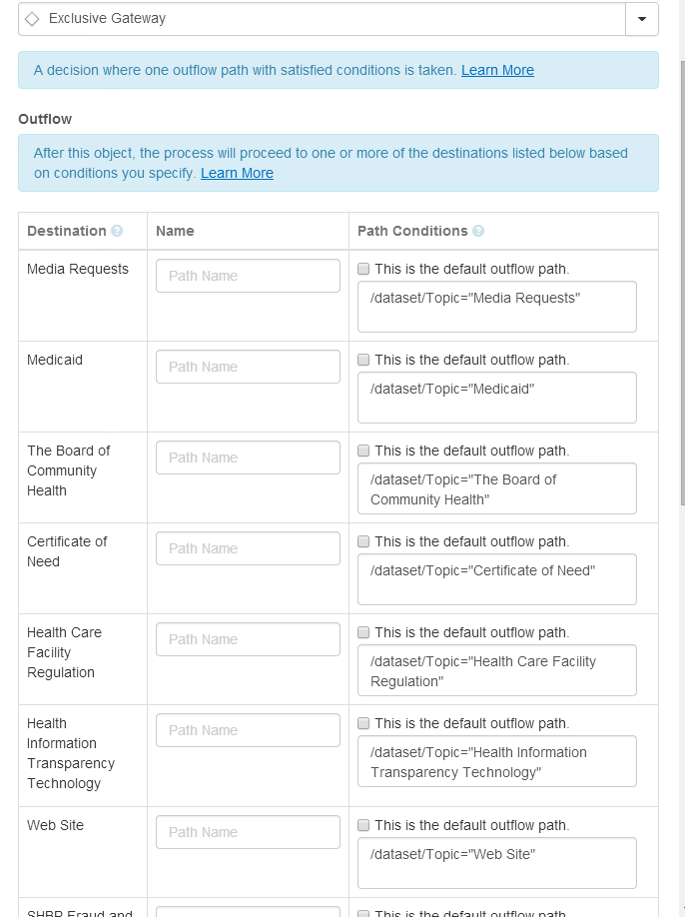The height and width of the screenshot is (917, 685).
Task: Check default path for Health Information Transparency Technology
Action: pyautogui.click(x=363, y=723)
